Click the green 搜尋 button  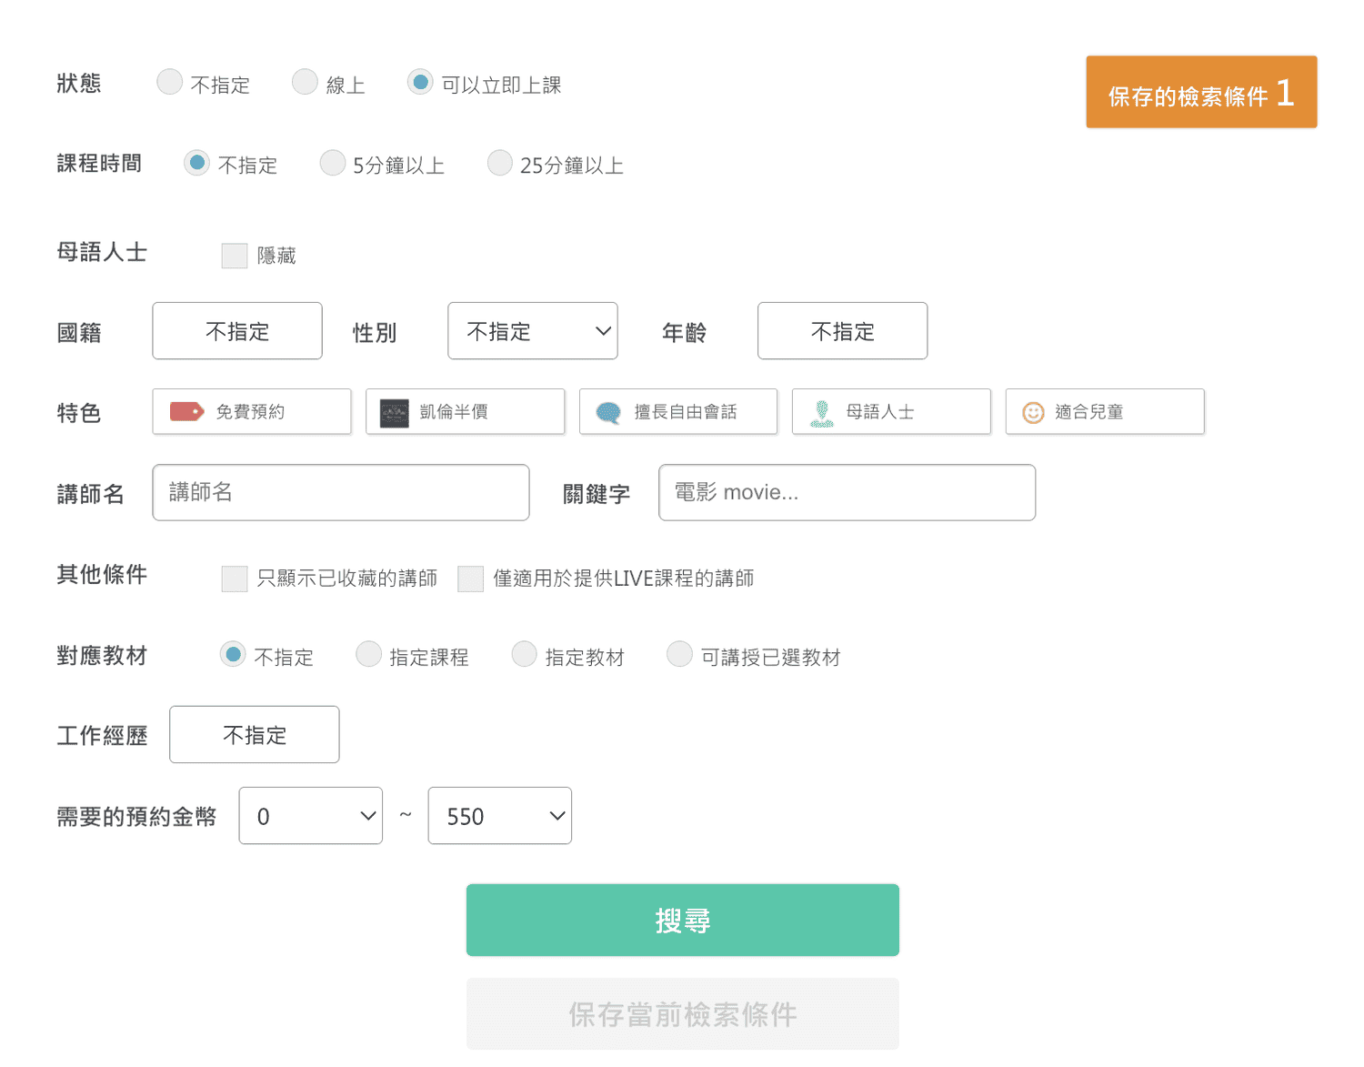click(683, 921)
